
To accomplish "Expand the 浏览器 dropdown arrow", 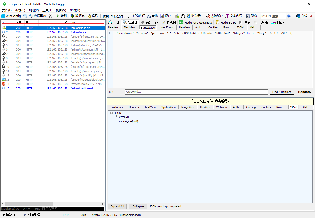I will coord(204,16).
